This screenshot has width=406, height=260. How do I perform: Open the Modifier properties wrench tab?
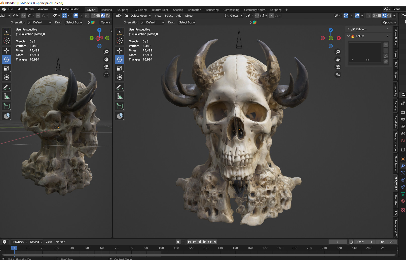(403, 166)
